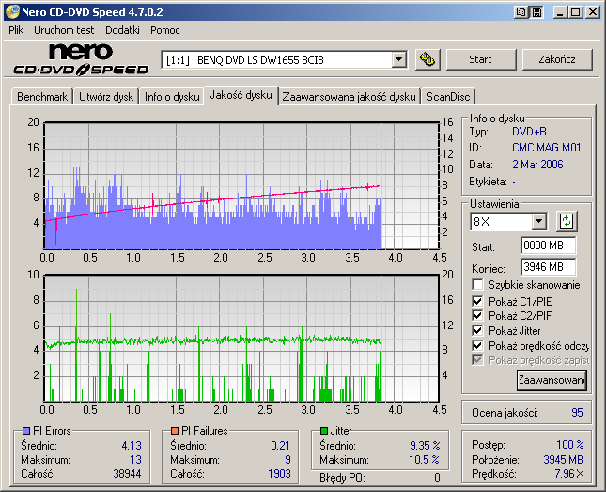This screenshot has height=492, width=606.
Task: Open the drive options icon next to drive selector
Action: point(427,59)
